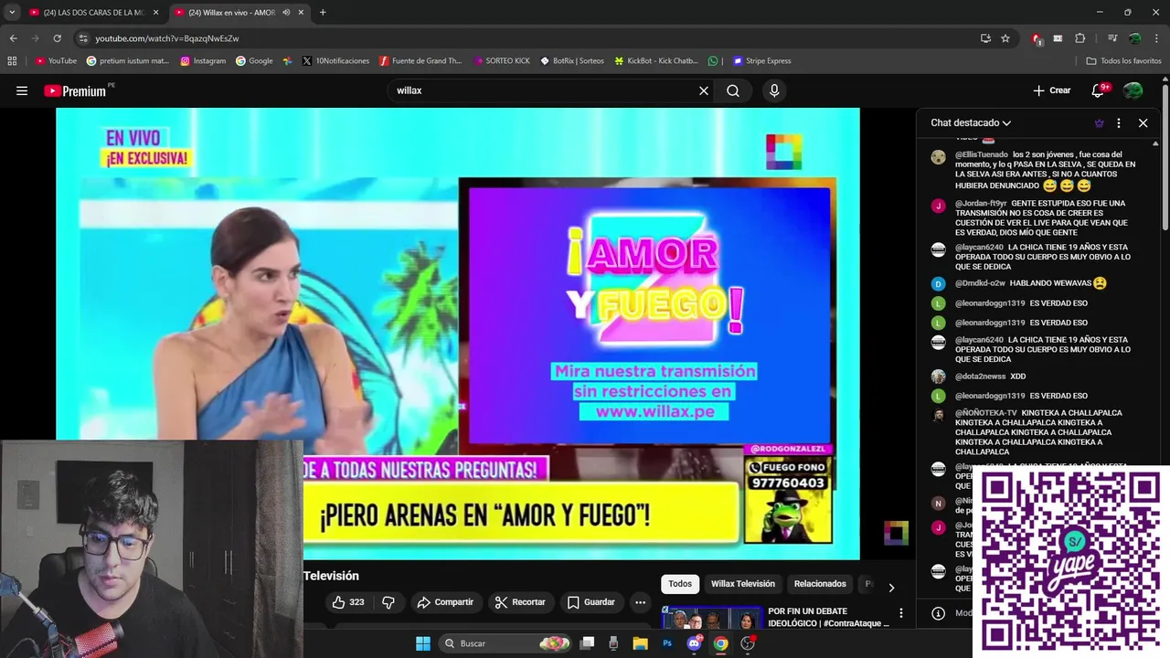View site information icon in address bar
This screenshot has height=658, width=1170.
point(83,38)
